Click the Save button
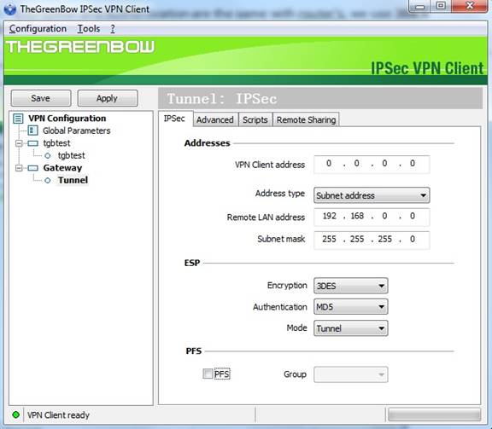 (41, 98)
